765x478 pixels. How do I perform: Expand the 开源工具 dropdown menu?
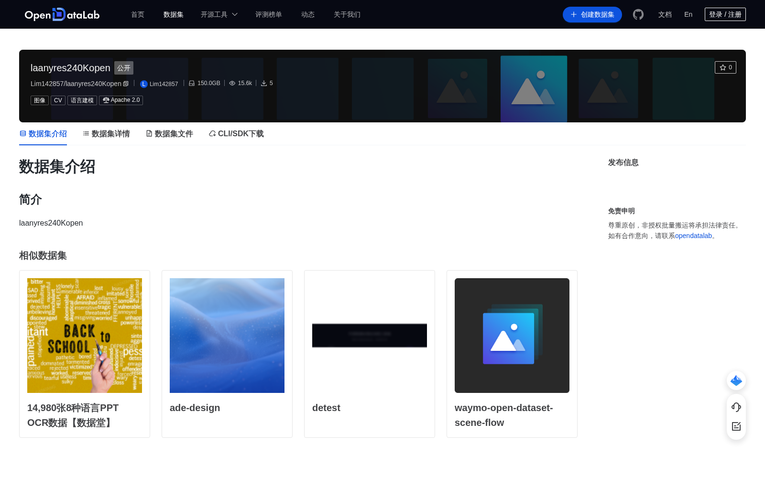[219, 14]
